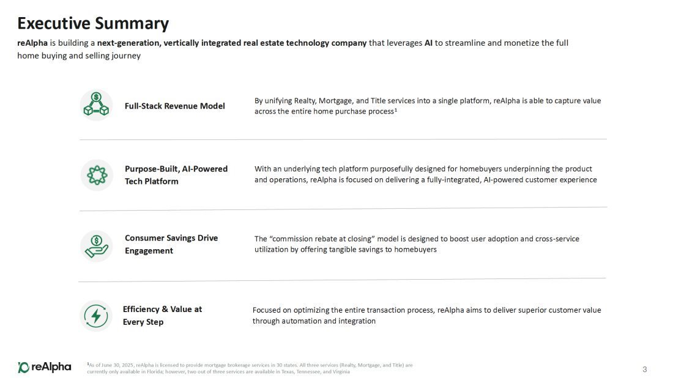This screenshot has height=378, width=673.
Task: Click the "Full-Stack Revenue Model" heading
Action: (x=174, y=106)
